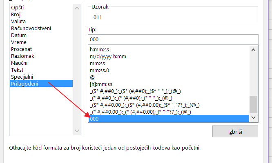Choose the _($* #,##0_) accounting format
The image size is (272, 163).
click(169, 91)
